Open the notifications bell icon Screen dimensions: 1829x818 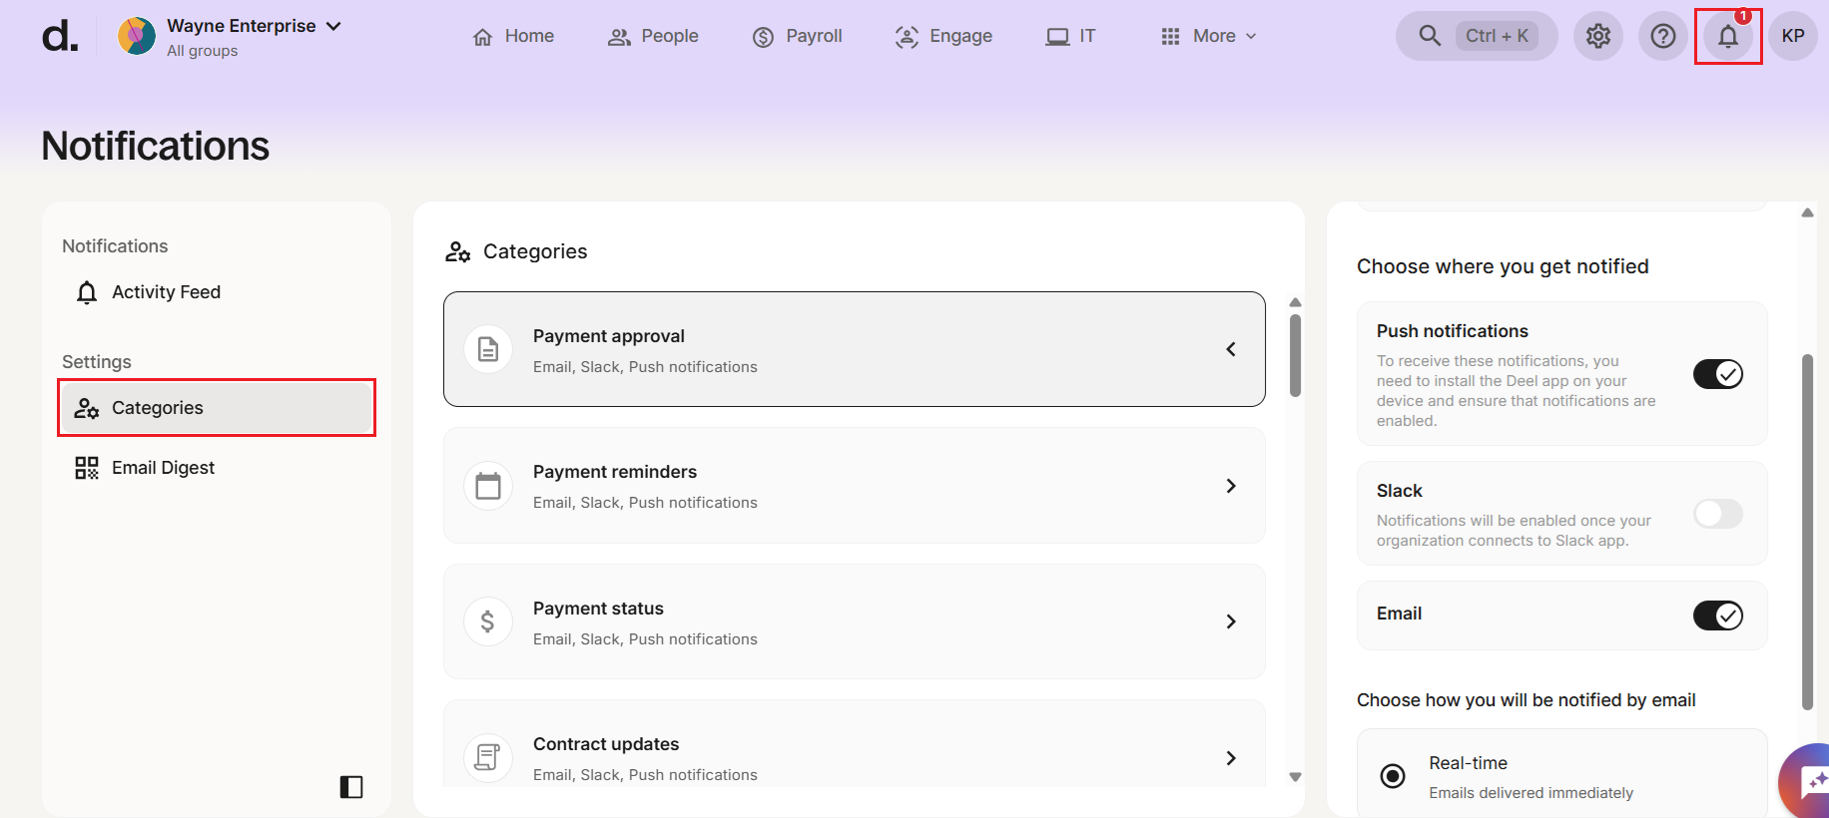tap(1727, 37)
